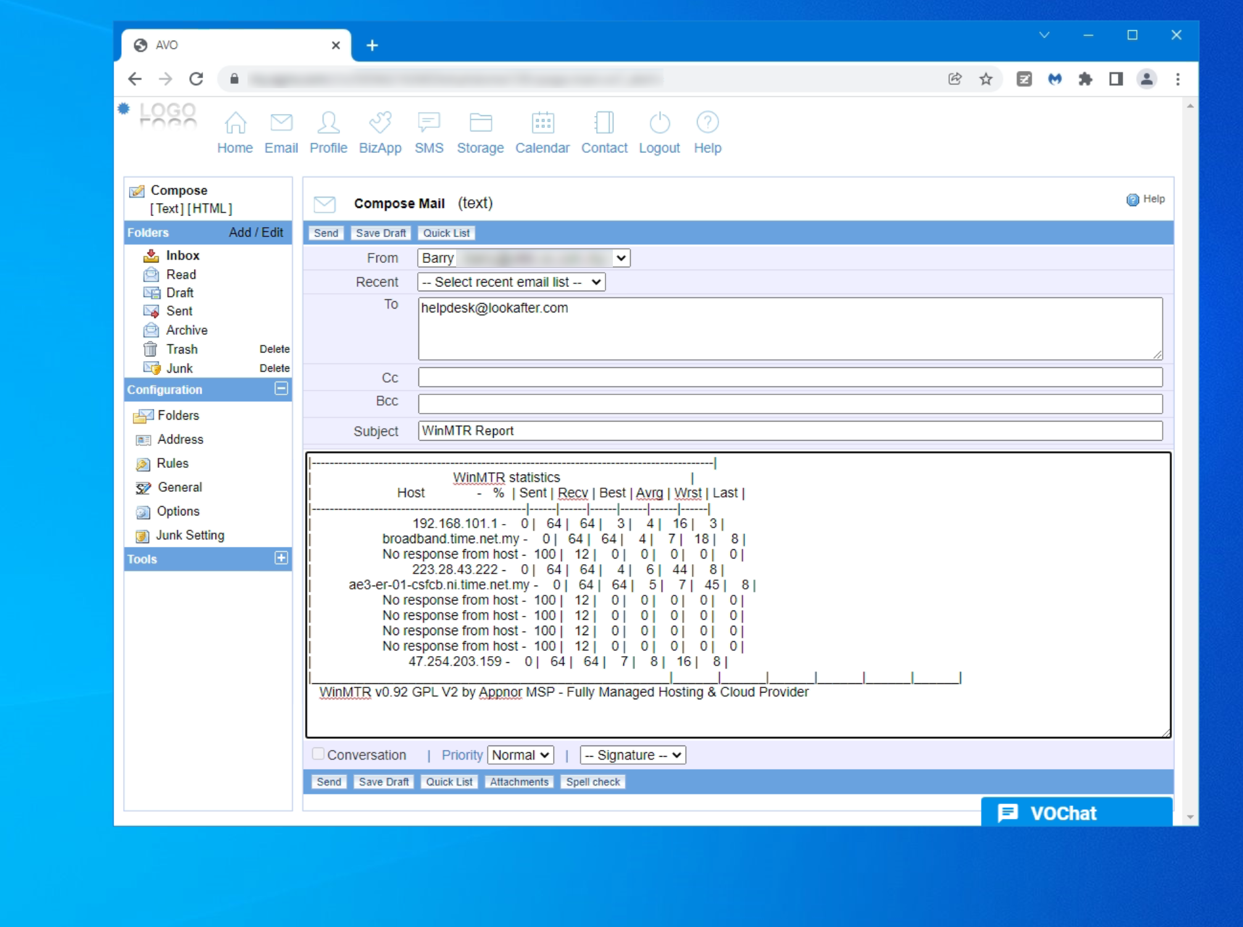Open the SMS chat icon
This screenshot has height=927, width=1243.
[428, 123]
